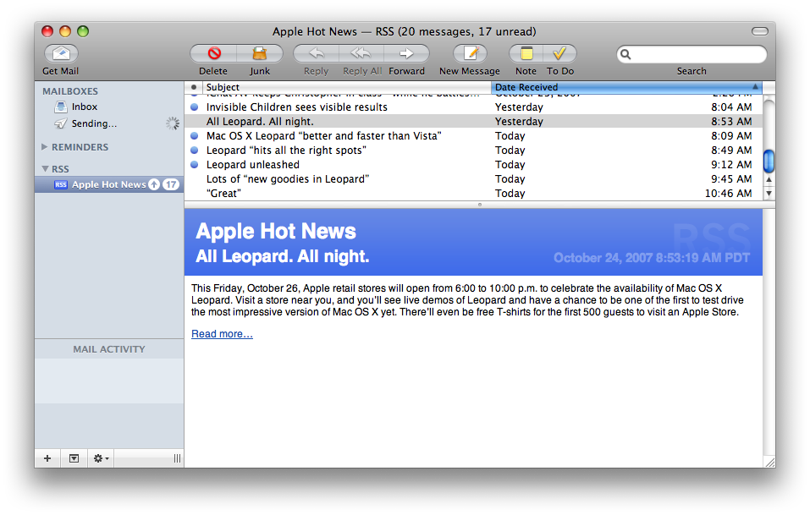Image resolution: width=810 pixels, height=515 pixels.
Task: Click the 10:46 AM time cell
Action: pyautogui.click(x=729, y=194)
